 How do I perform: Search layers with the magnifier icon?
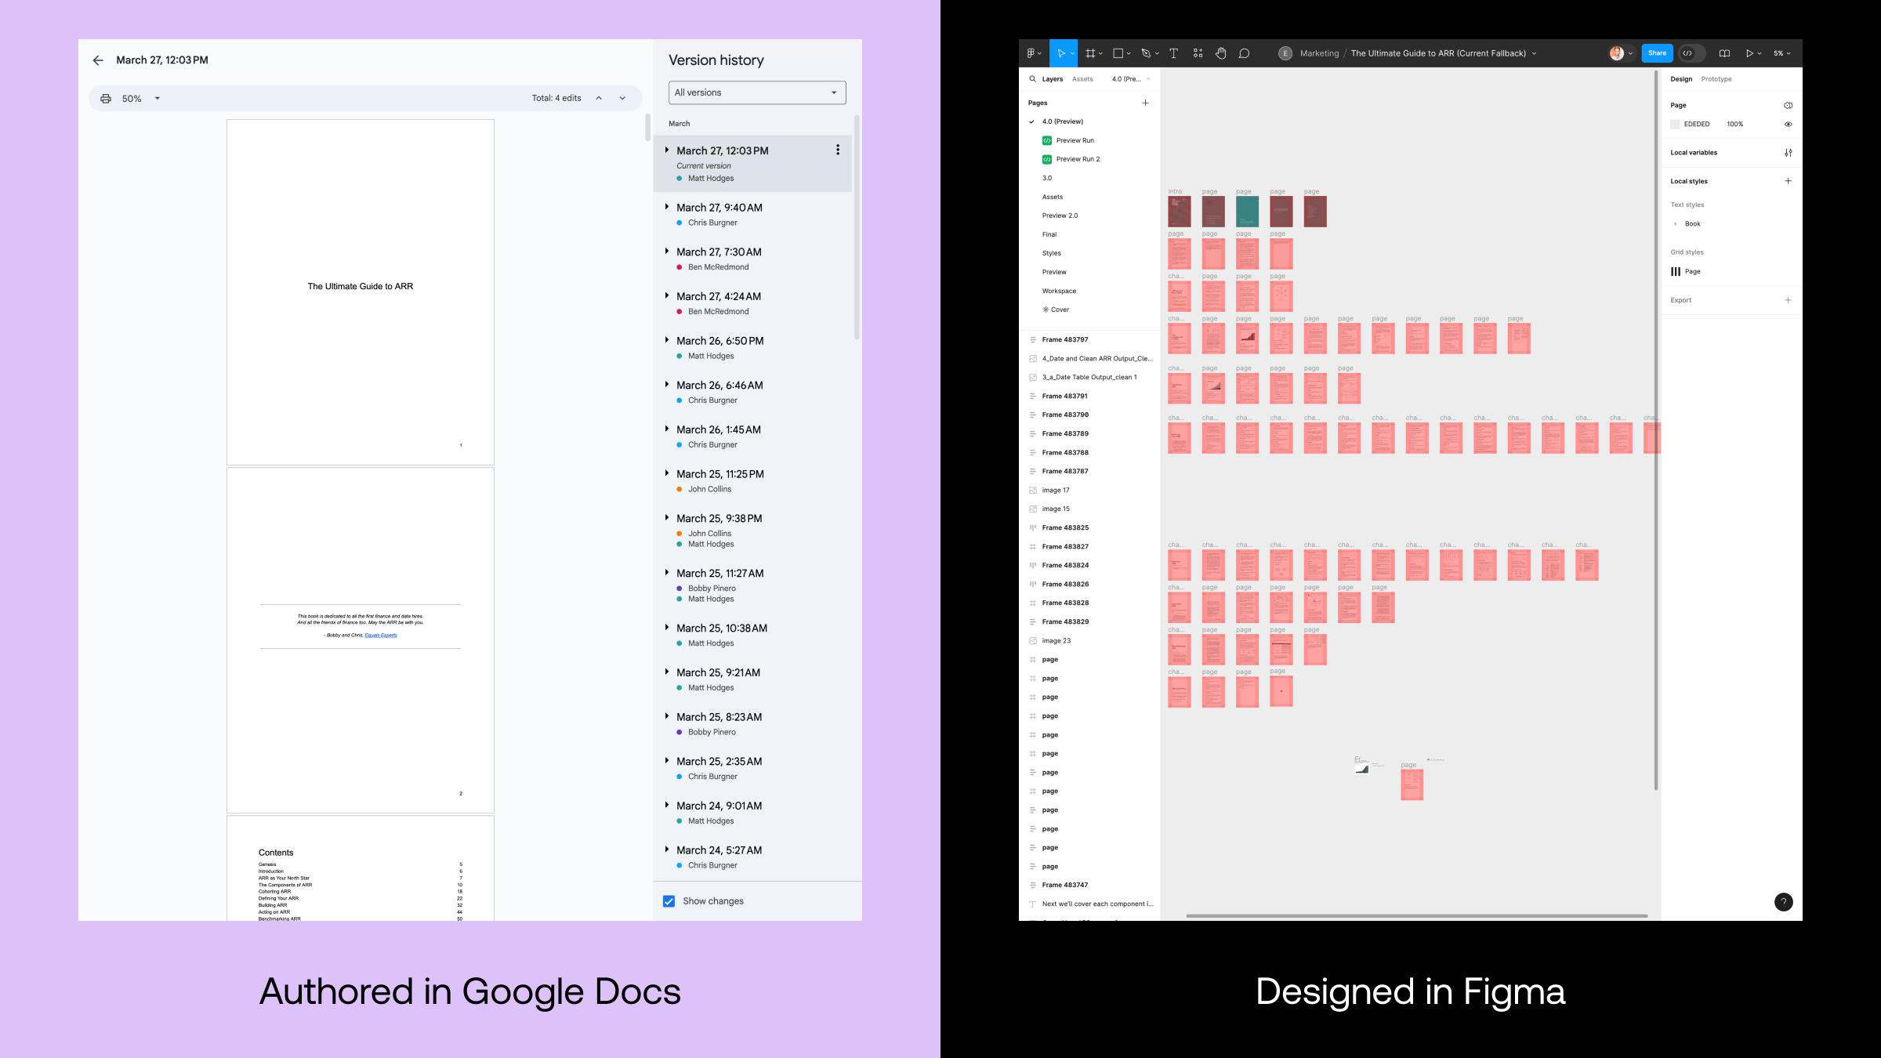[1032, 79]
